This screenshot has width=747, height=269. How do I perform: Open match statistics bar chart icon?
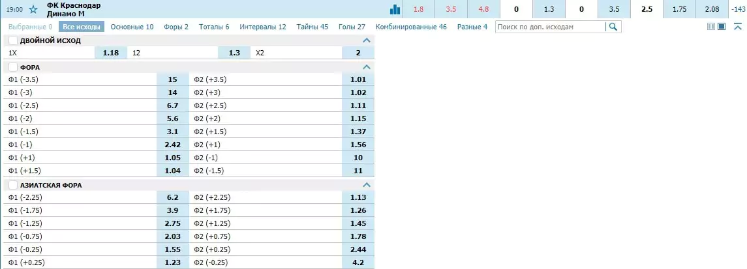click(x=395, y=9)
